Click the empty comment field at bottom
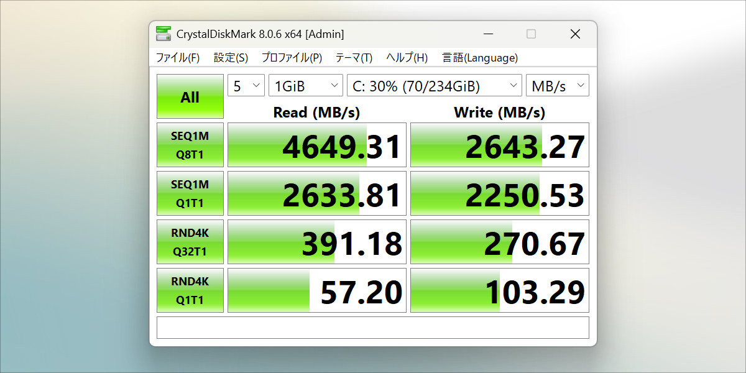The image size is (746, 373). click(372, 328)
